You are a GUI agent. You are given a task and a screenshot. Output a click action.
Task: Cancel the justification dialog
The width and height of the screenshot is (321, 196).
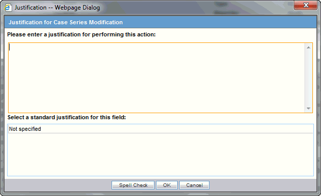point(194,185)
